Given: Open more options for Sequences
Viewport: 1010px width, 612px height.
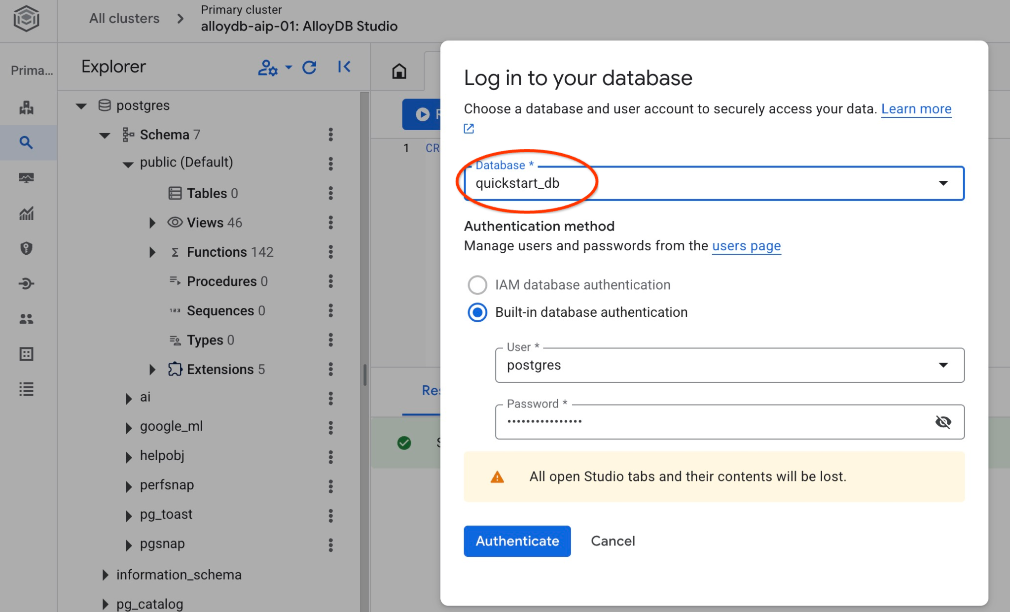Looking at the screenshot, I should point(331,310).
